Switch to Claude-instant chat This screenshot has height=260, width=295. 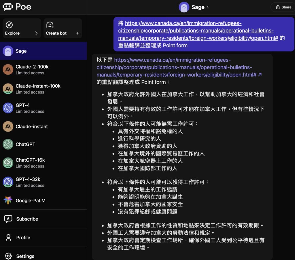44,126
